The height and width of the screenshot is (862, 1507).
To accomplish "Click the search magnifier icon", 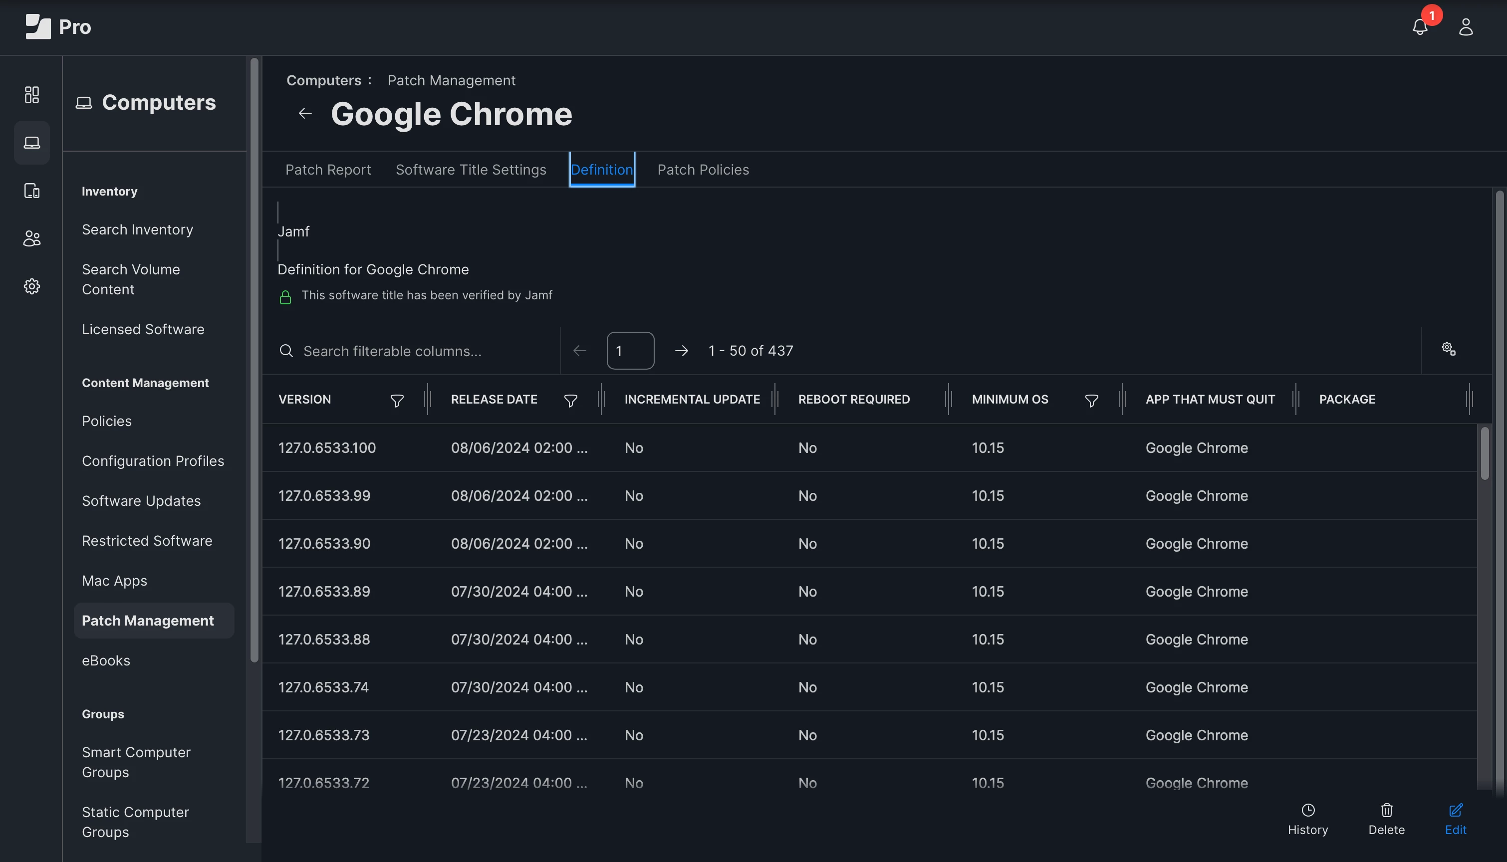I will click(286, 351).
